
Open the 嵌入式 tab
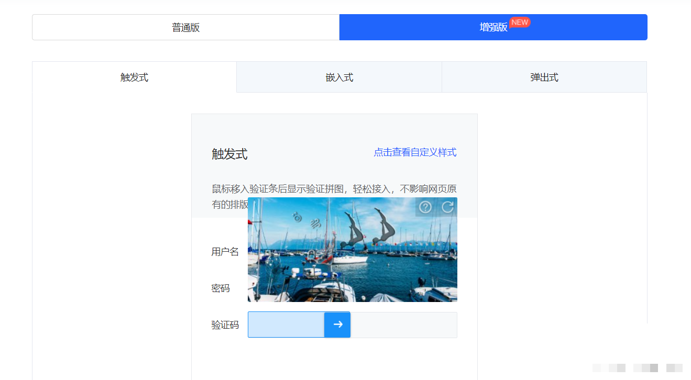(x=339, y=77)
